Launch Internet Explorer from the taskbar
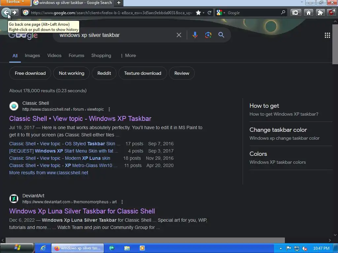Viewport: 338px width, 253px height. tap(43, 248)
